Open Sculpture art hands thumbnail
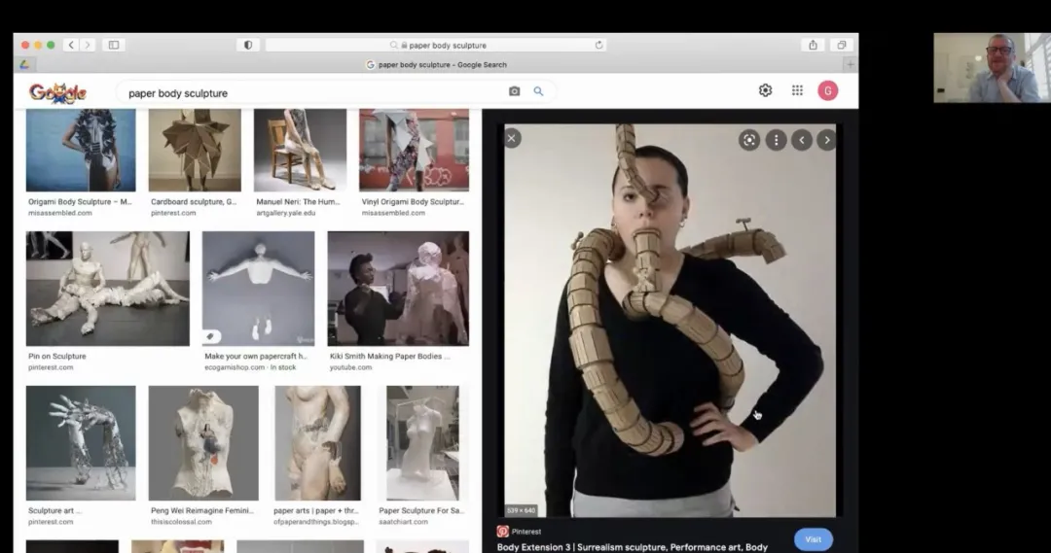Image resolution: width=1051 pixels, height=553 pixels. (x=81, y=442)
